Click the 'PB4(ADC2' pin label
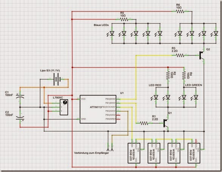222x172 pixels. [x=110, y=115]
